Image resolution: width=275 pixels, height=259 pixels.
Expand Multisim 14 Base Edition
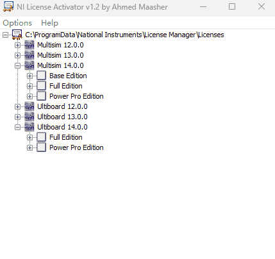[x=30, y=76]
